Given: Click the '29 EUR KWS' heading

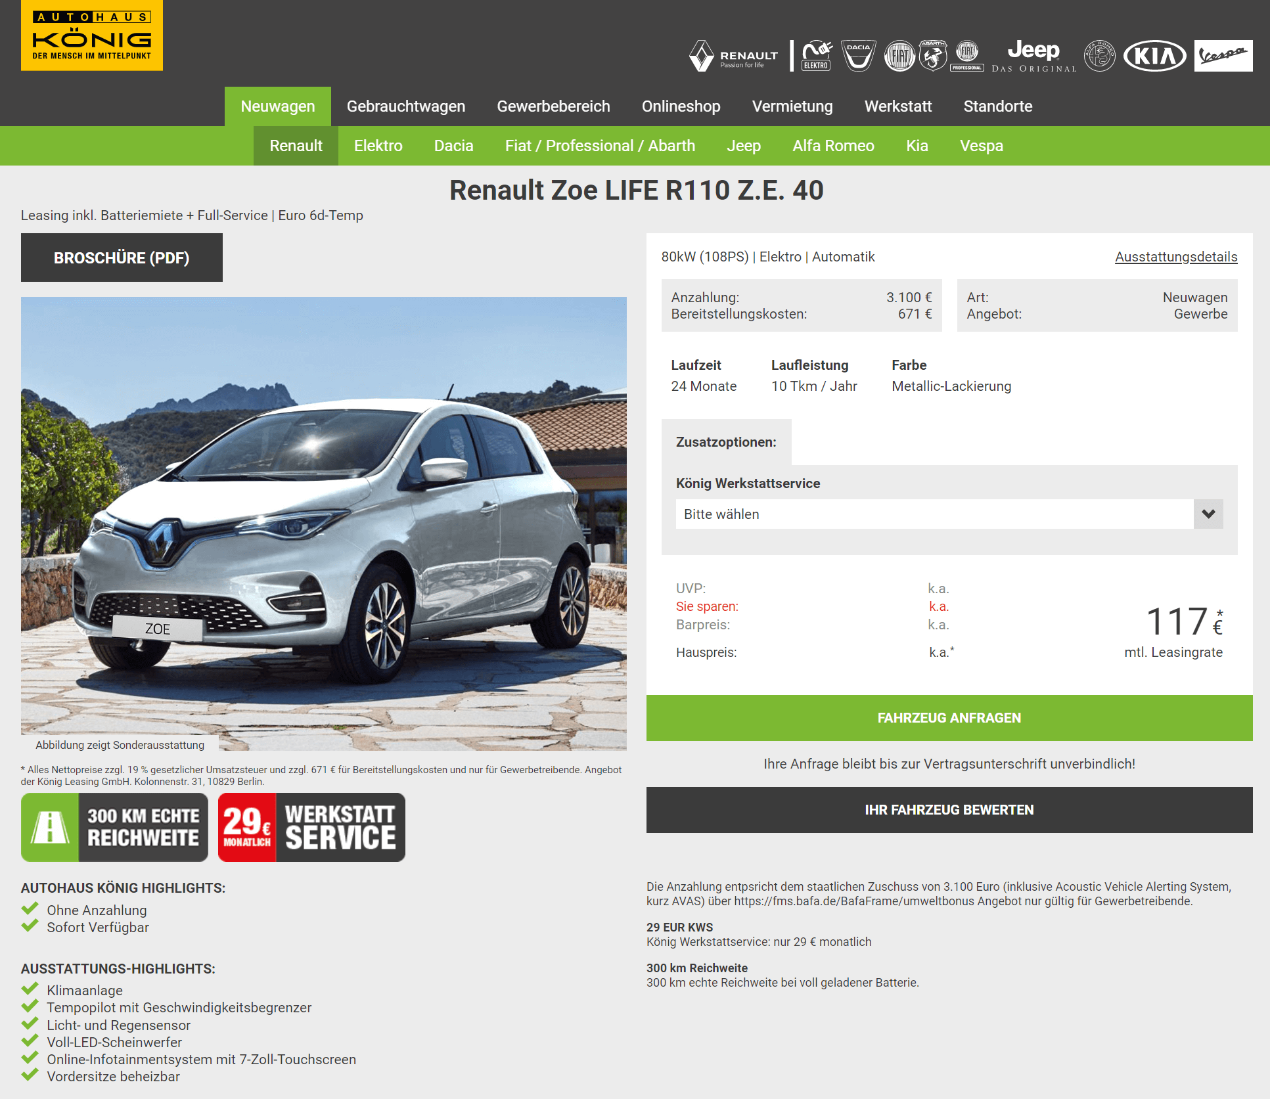Looking at the screenshot, I should coord(679,928).
